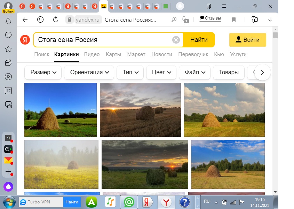Open the Кью tab

(x=219, y=54)
